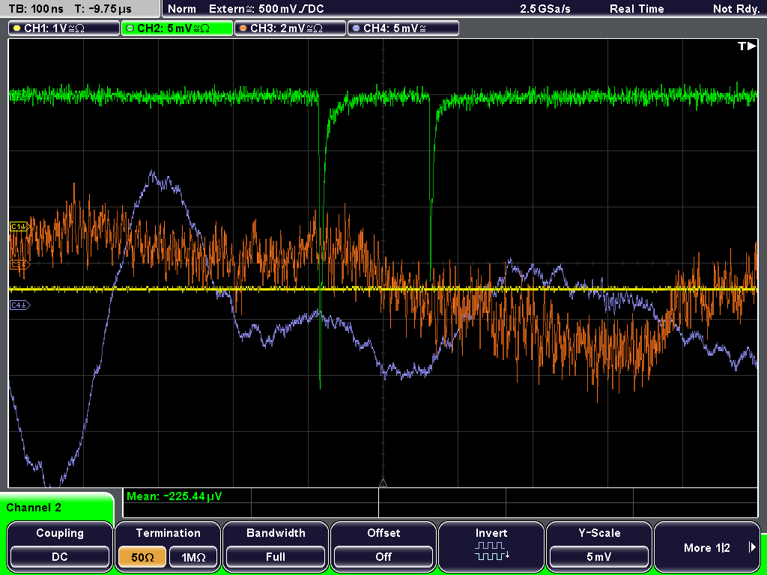
Task: Go to More 1|2 menu page
Action: coord(707,547)
